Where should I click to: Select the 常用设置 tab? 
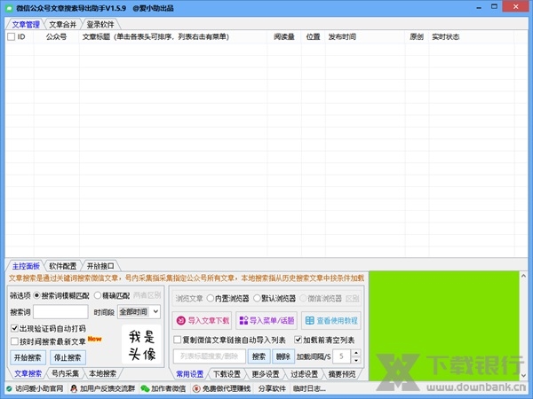190,374
